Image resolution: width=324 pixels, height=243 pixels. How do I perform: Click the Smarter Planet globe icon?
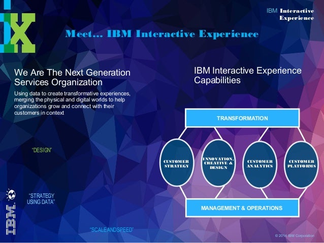tap(11, 194)
